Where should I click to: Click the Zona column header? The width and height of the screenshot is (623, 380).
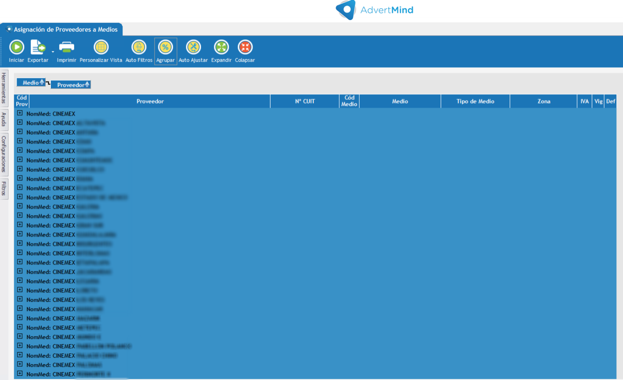coord(544,101)
